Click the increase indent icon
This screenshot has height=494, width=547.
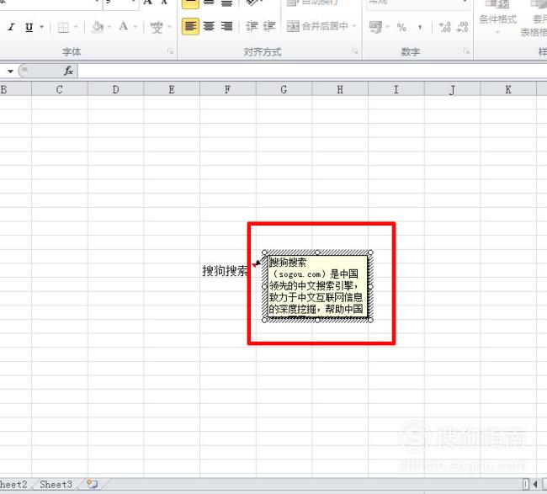point(269,26)
